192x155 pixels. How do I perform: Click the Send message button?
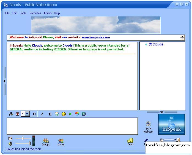click(x=130, y=142)
